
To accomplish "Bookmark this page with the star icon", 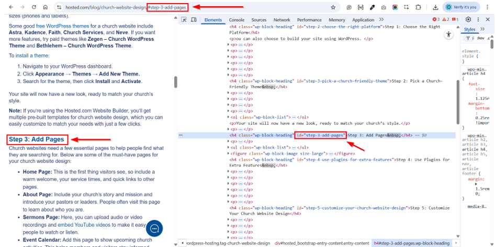I will pyautogui.click(x=333, y=7).
